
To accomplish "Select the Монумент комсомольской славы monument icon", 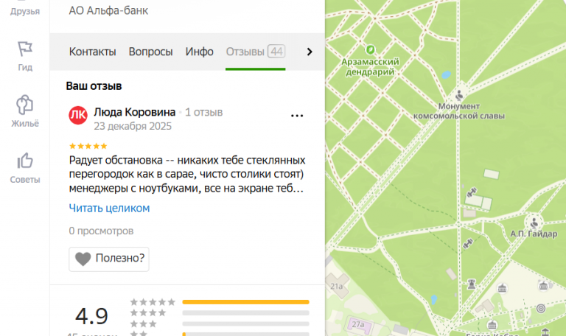I will (x=459, y=95).
